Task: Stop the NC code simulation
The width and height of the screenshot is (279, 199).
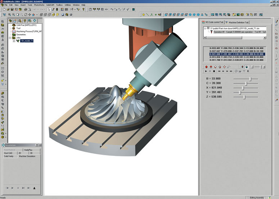Action: 214,71
